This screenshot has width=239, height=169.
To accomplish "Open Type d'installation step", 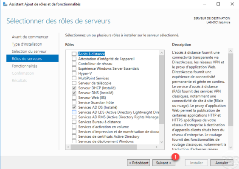I will (x=27, y=44).
